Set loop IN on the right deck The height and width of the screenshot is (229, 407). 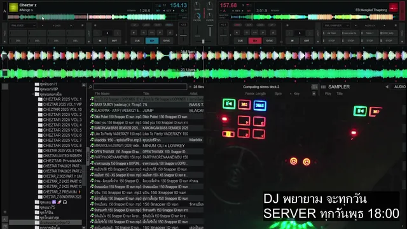coord(293,41)
